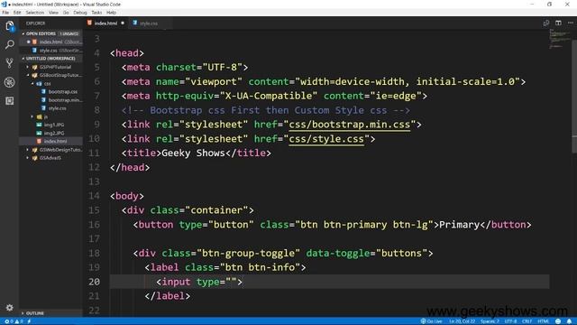Change file encoding via UTF-8

510,321
